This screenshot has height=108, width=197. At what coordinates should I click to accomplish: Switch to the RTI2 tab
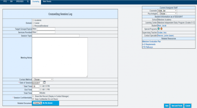[x=5, y=1]
